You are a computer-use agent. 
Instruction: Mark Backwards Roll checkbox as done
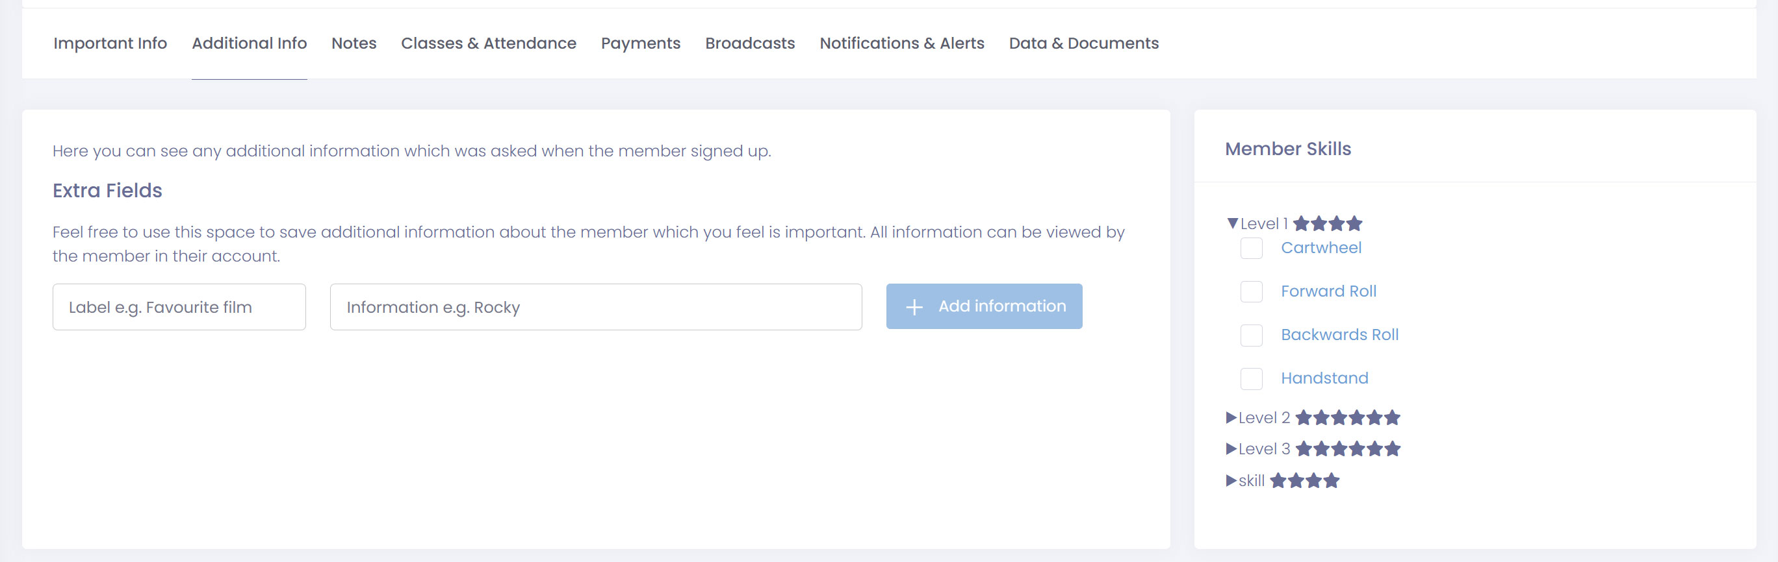click(1251, 335)
